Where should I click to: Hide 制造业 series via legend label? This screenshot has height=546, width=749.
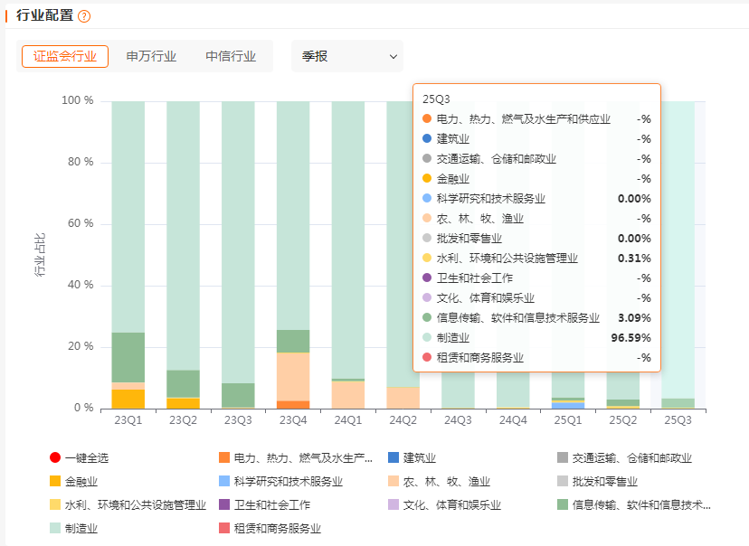(x=81, y=529)
